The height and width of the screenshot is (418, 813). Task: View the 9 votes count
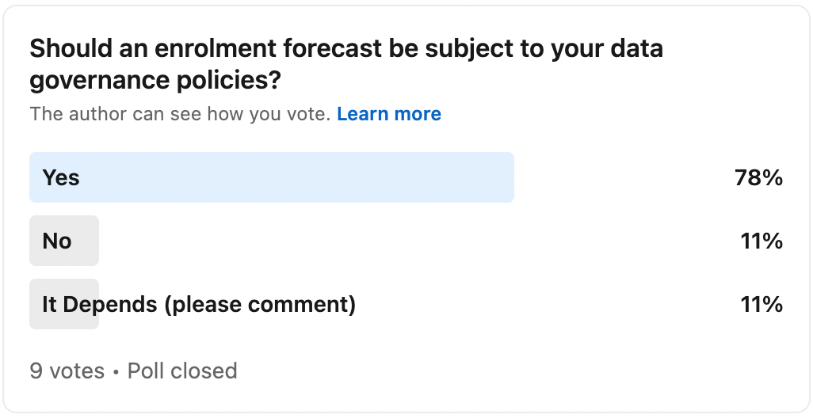pos(67,370)
